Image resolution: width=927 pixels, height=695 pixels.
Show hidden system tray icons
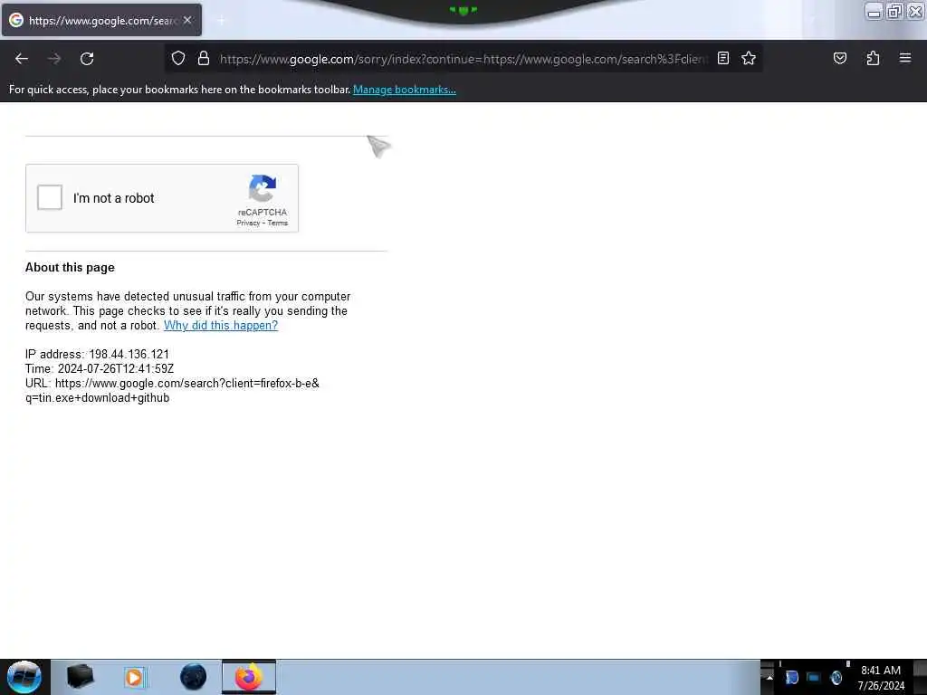[769, 677]
